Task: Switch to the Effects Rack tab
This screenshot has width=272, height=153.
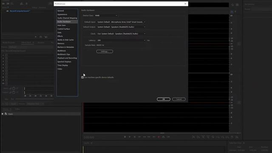Action: pos(26,42)
